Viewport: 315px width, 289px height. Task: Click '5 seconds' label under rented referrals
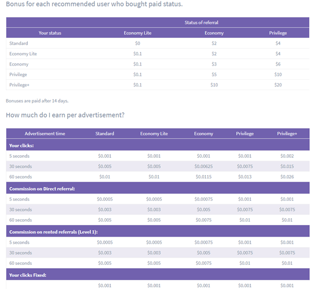pyautogui.click(x=19, y=242)
